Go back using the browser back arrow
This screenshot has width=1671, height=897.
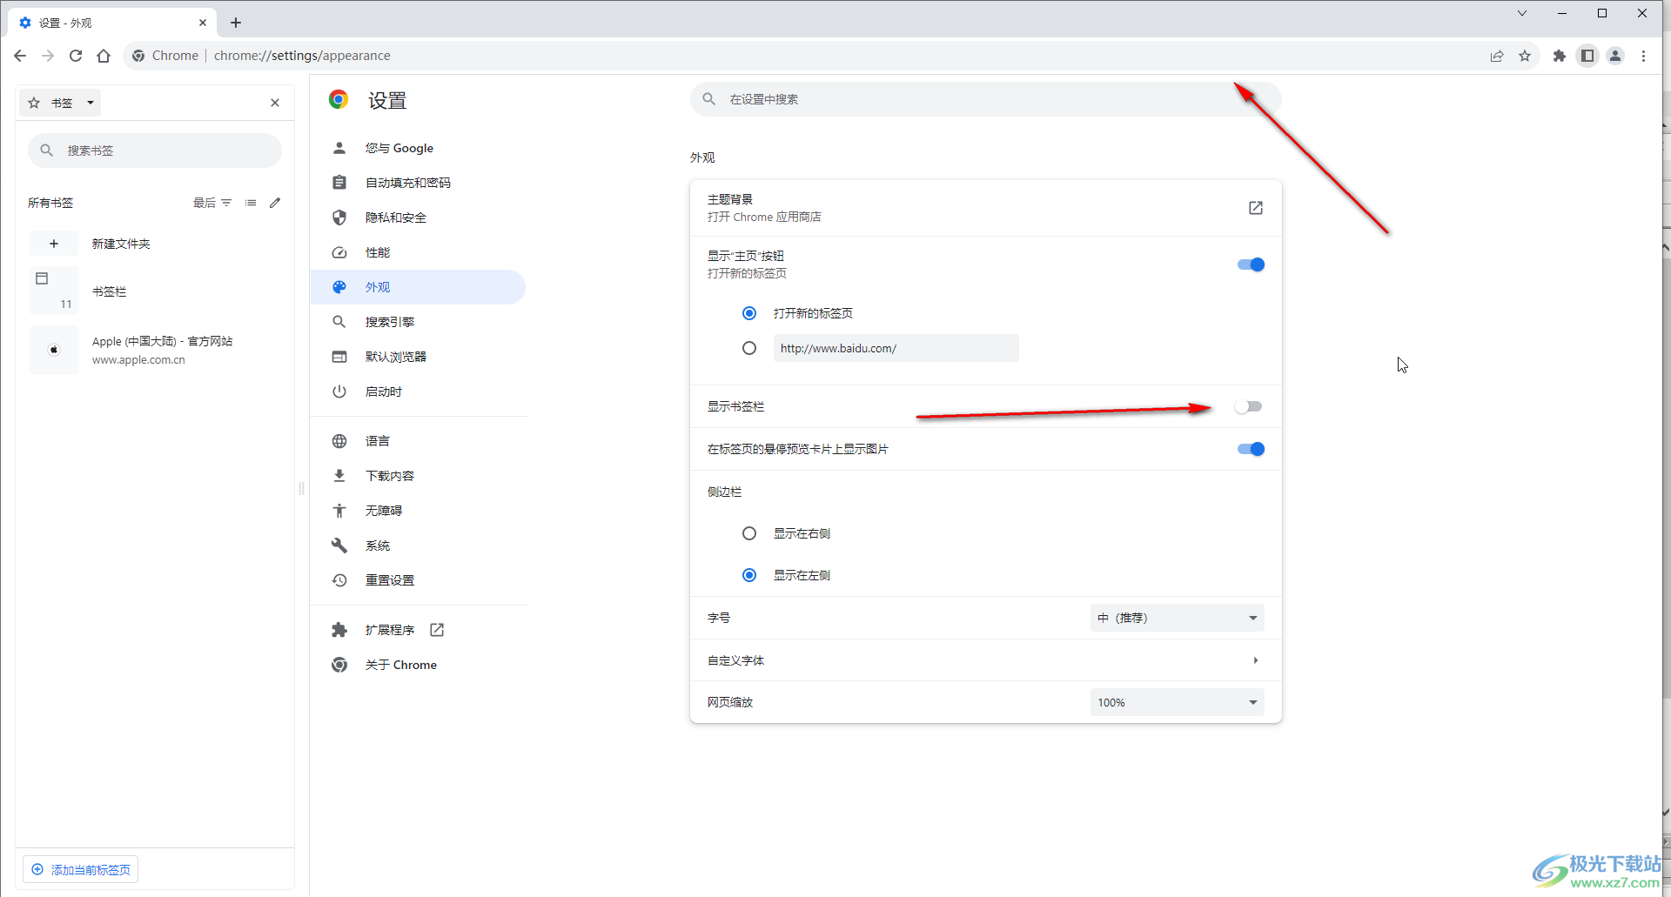[20, 56]
